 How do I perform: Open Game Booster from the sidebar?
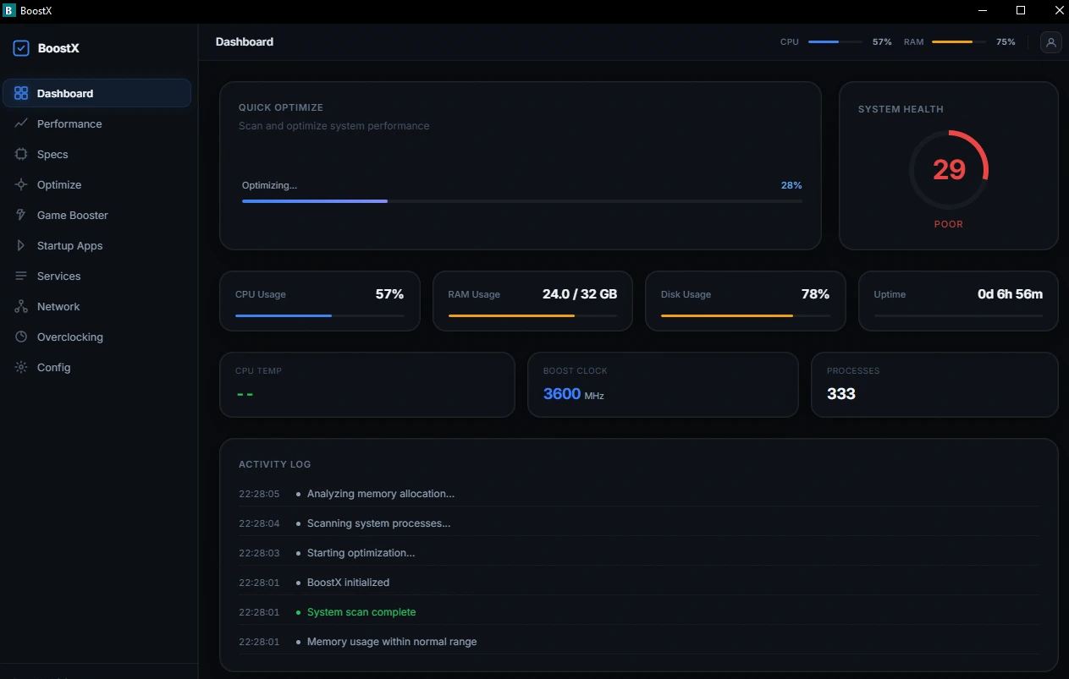[96, 215]
